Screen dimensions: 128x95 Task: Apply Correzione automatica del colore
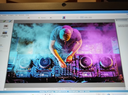pos(5,34)
